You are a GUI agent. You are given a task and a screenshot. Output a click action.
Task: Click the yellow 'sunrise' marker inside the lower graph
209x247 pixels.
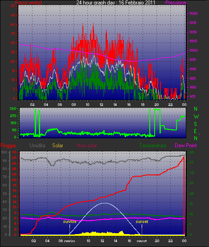click(x=70, y=222)
